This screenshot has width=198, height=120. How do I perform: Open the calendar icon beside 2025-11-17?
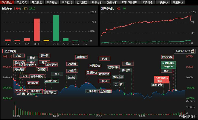[x=193, y=51]
